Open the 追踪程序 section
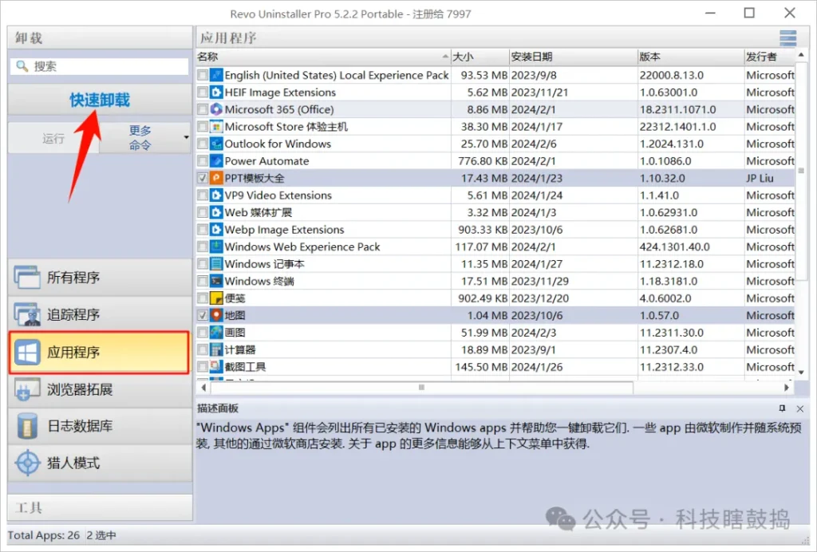The height and width of the screenshot is (552, 817). coord(100,314)
